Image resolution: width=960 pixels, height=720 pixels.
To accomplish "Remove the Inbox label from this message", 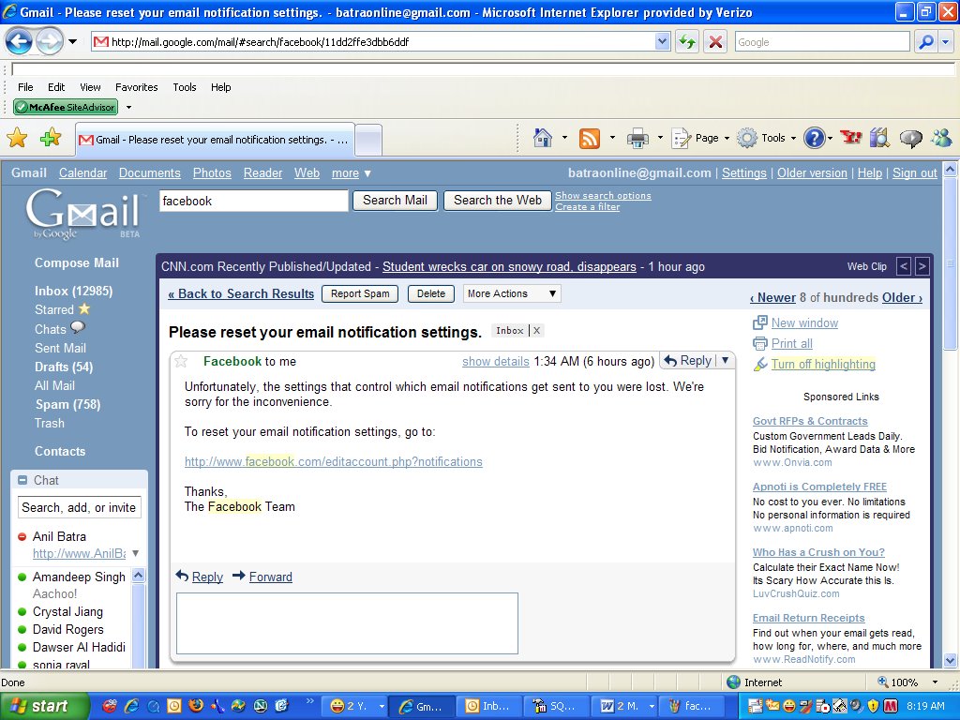I will click(536, 330).
